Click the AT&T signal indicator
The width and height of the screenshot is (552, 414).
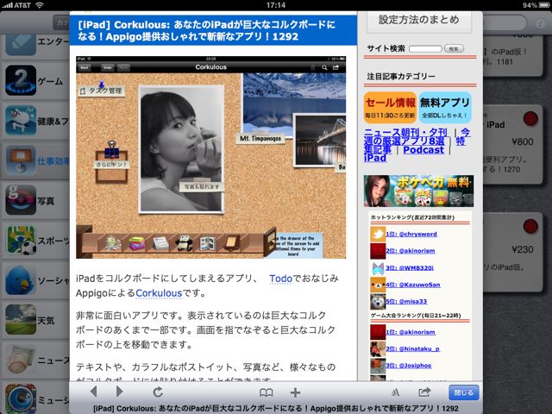(x=16, y=5)
